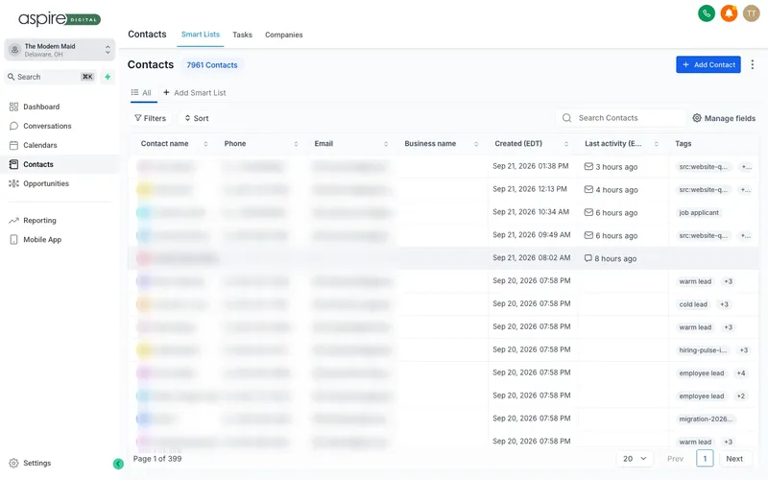Click the email icon beside 4 hours ago
768x480 pixels.
click(588, 189)
